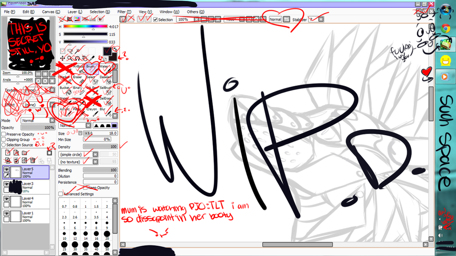Open the Others menu
456x256 pixels.
point(196,12)
